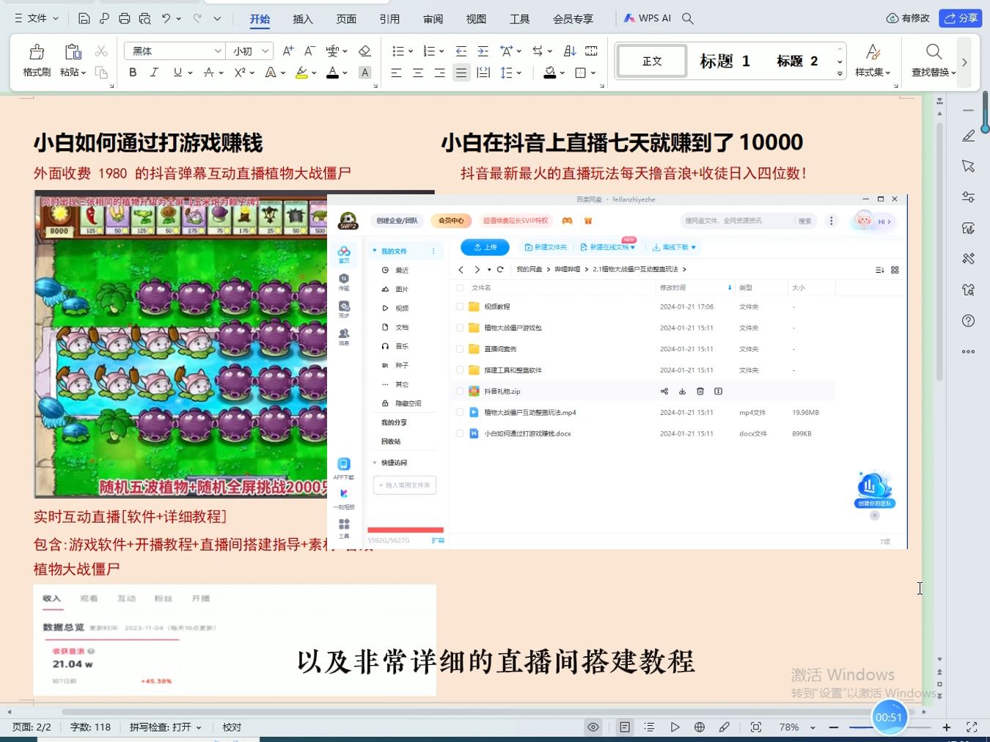Open the settings sliders icon in right sidebar
This screenshot has height=742, width=990.
pyautogui.click(x=968, y=197)
